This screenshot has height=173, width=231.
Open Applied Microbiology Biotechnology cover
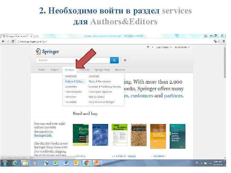119,135
